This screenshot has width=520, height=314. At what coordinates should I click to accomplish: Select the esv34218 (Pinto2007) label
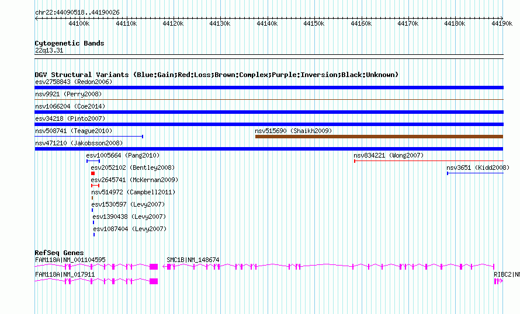pos(70,118)
